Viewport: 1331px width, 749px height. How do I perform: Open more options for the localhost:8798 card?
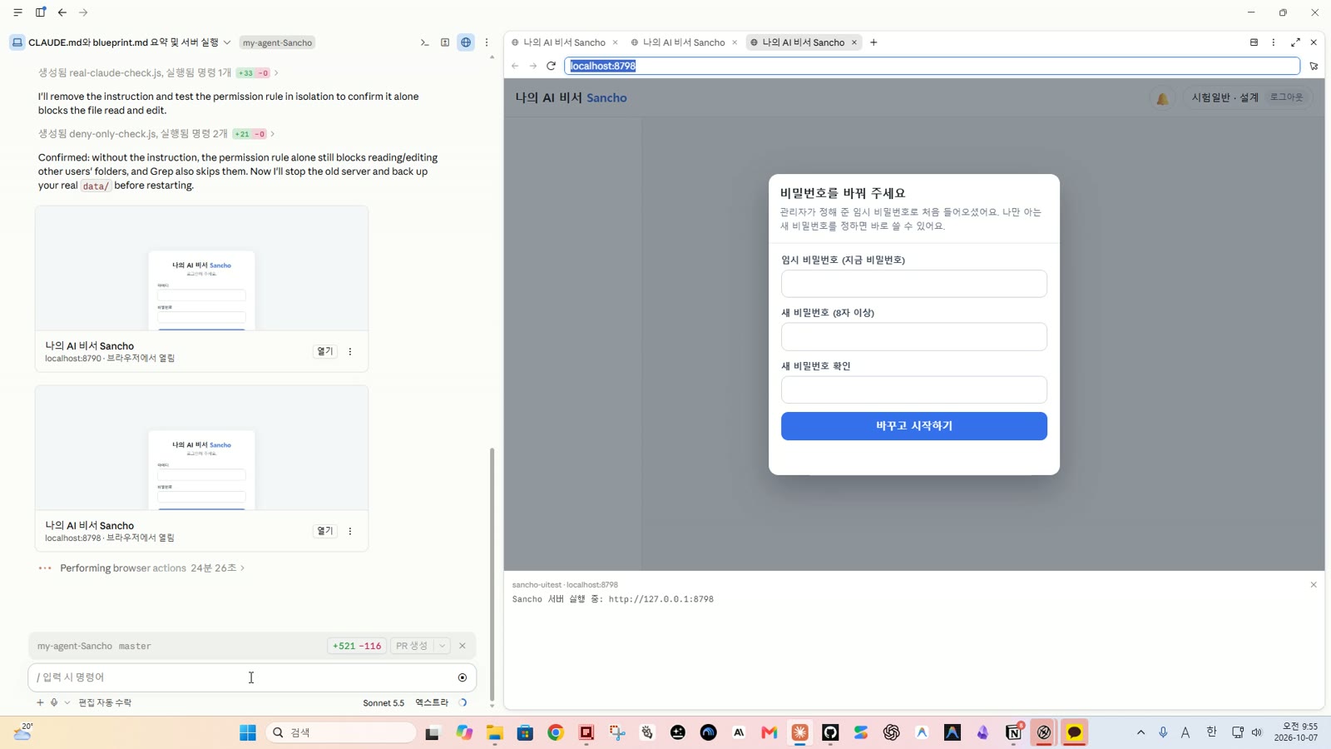tap(350, 531)
